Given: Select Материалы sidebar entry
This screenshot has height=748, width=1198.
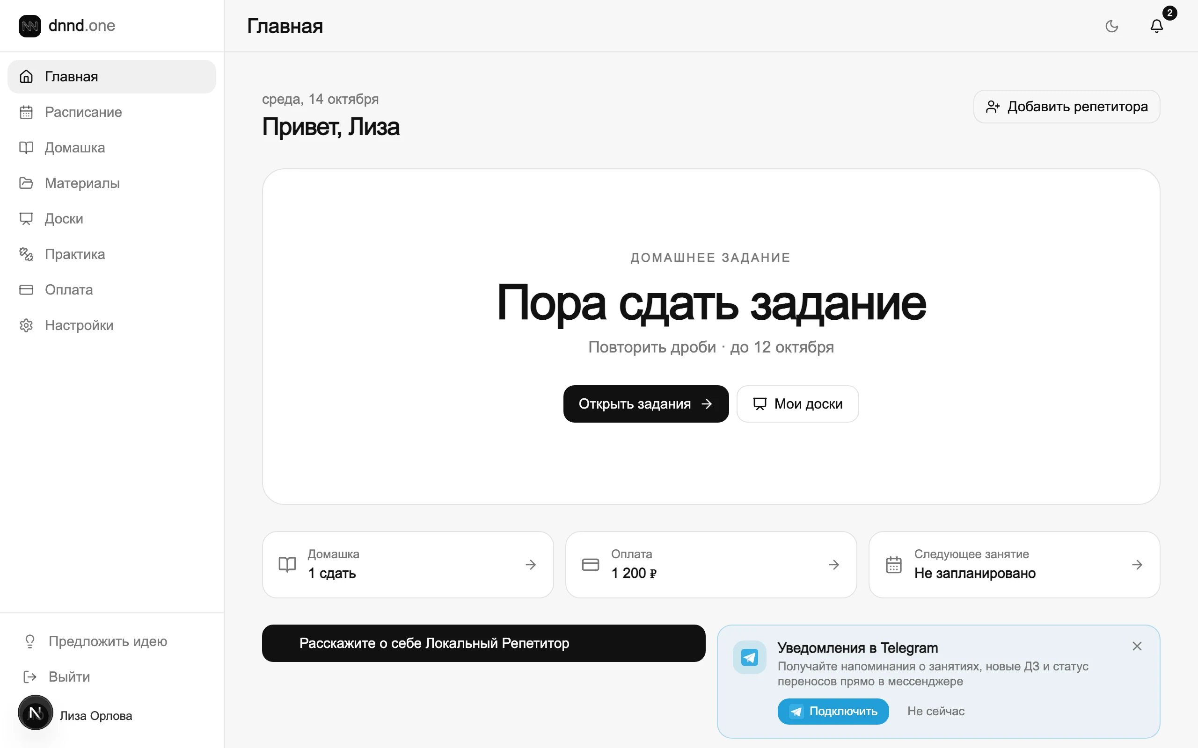Looking at the screenshot, I should pyautogui.click(x=112, y=183).
